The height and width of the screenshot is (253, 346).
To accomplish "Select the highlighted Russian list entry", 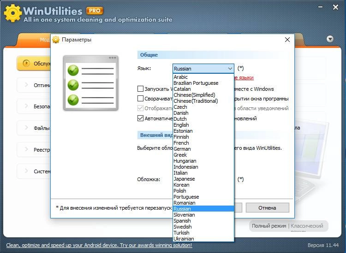I will coord(203,209).
